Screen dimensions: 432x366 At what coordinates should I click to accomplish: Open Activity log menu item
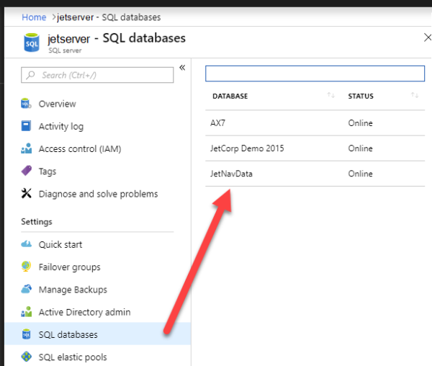tap(61, 126)
